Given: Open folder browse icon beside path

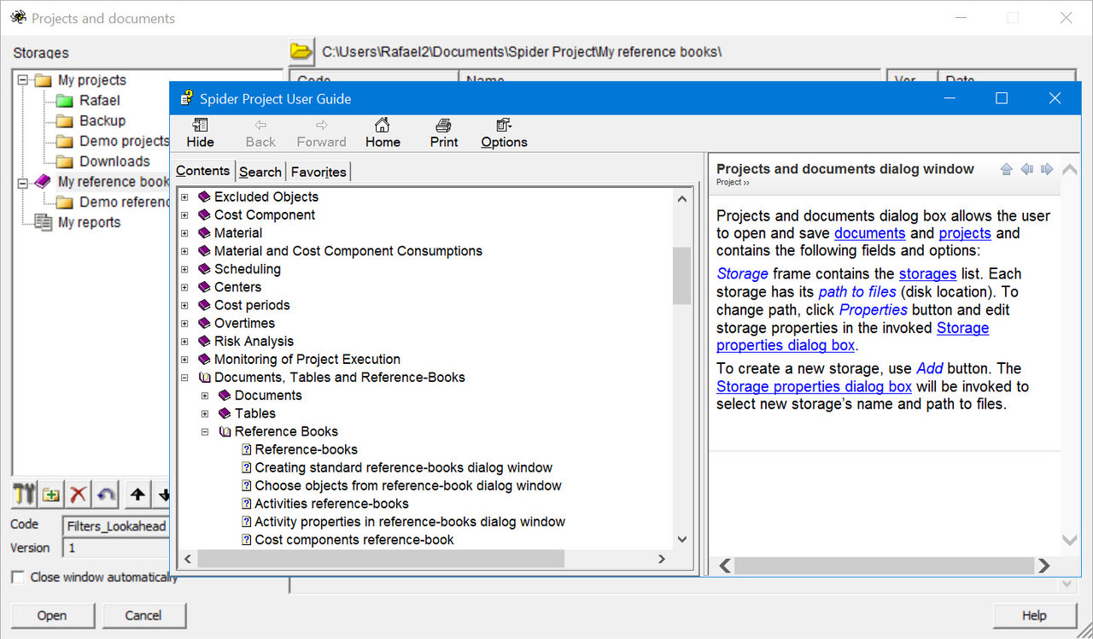Looking at the screenshot, I should [x=301, y=51].
